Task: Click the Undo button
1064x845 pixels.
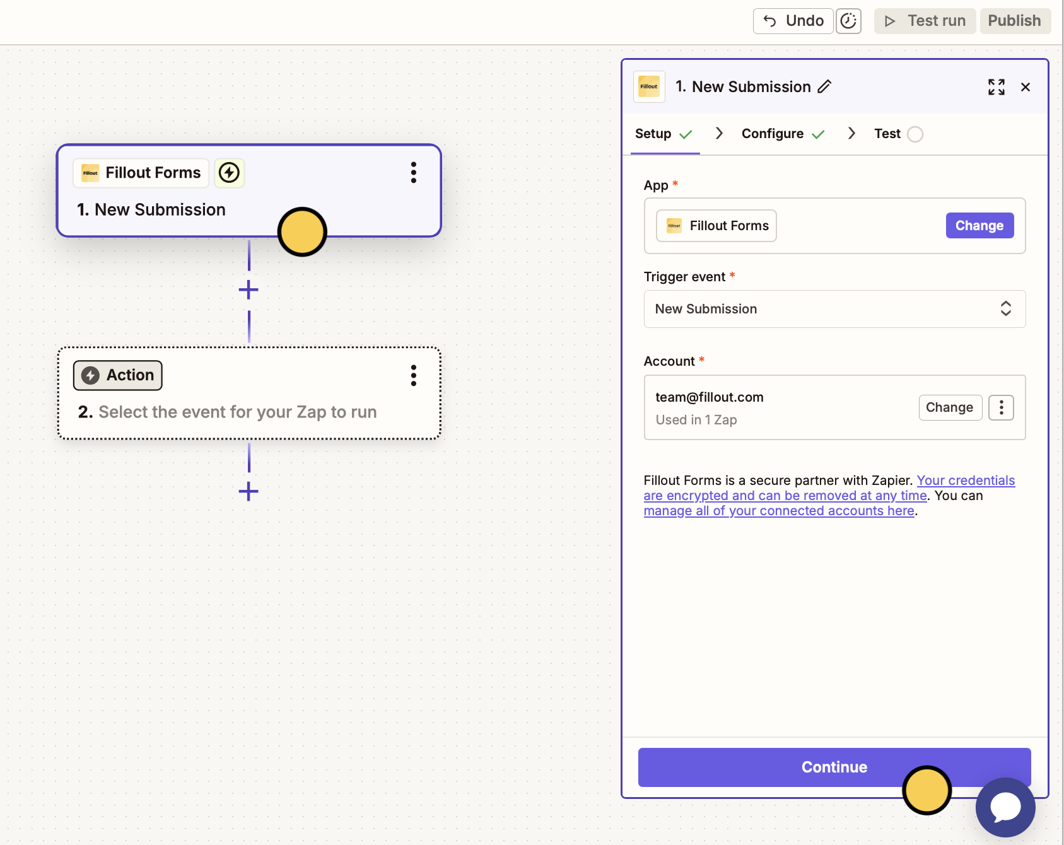Action: tap(793, 21)
